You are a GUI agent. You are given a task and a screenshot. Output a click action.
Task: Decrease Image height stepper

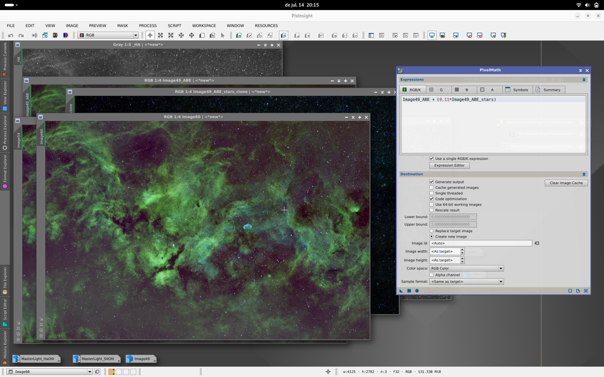pos(462,262)
